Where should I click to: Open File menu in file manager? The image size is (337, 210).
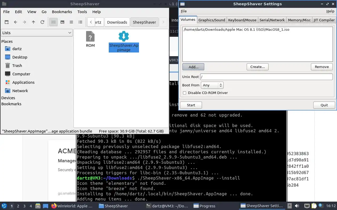coord(6,12)
